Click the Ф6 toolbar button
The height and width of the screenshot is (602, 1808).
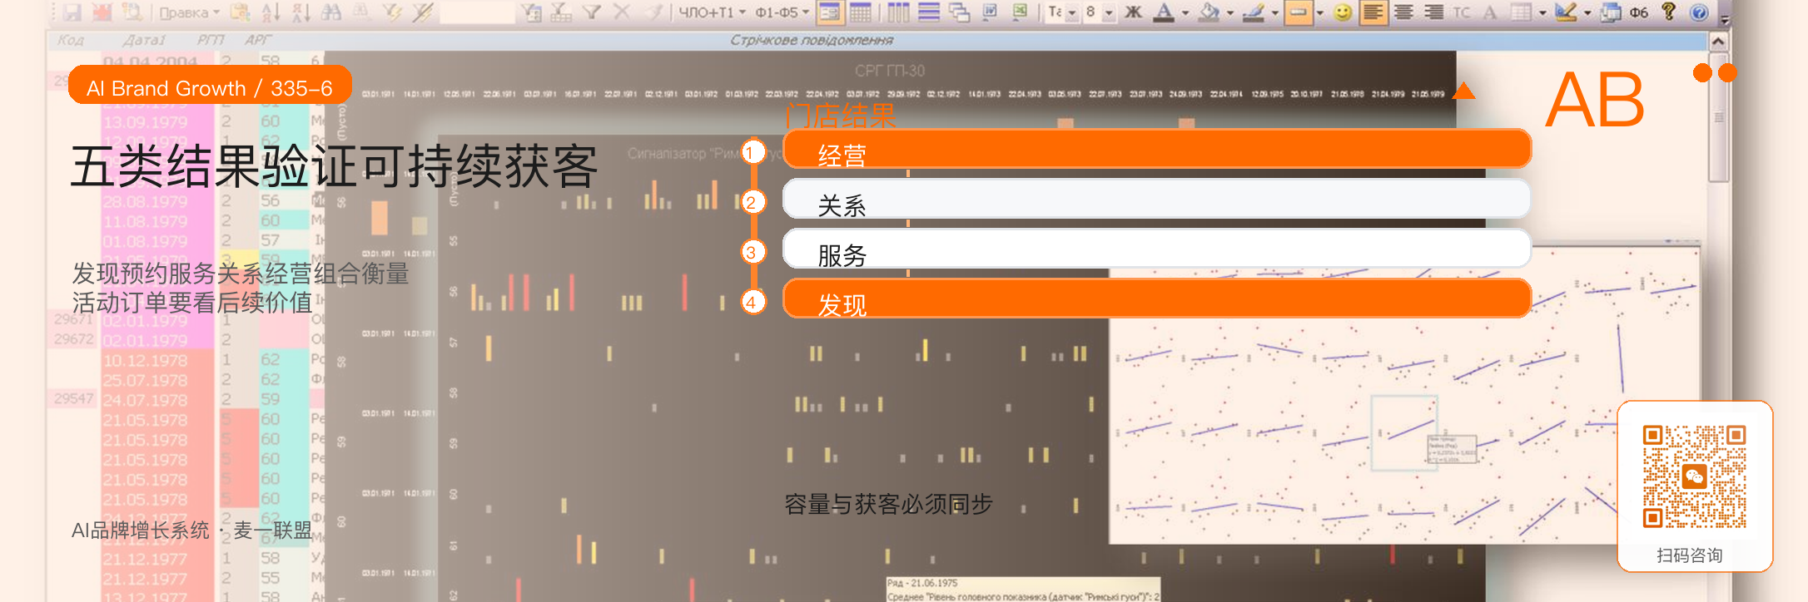coord(1638,12)
